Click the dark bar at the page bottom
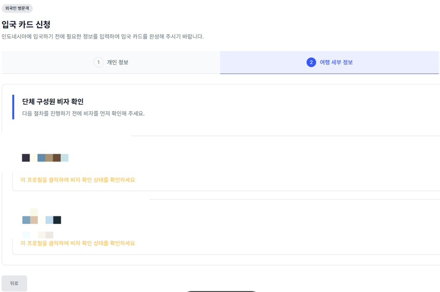Viewport: 440px width, 292px height. coord(221,292)
